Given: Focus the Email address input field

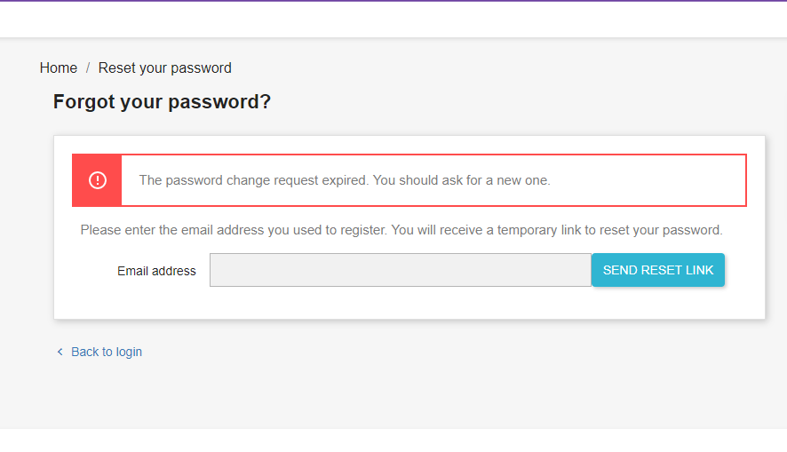Looking at the screenshot, I should tap(400, 270).
